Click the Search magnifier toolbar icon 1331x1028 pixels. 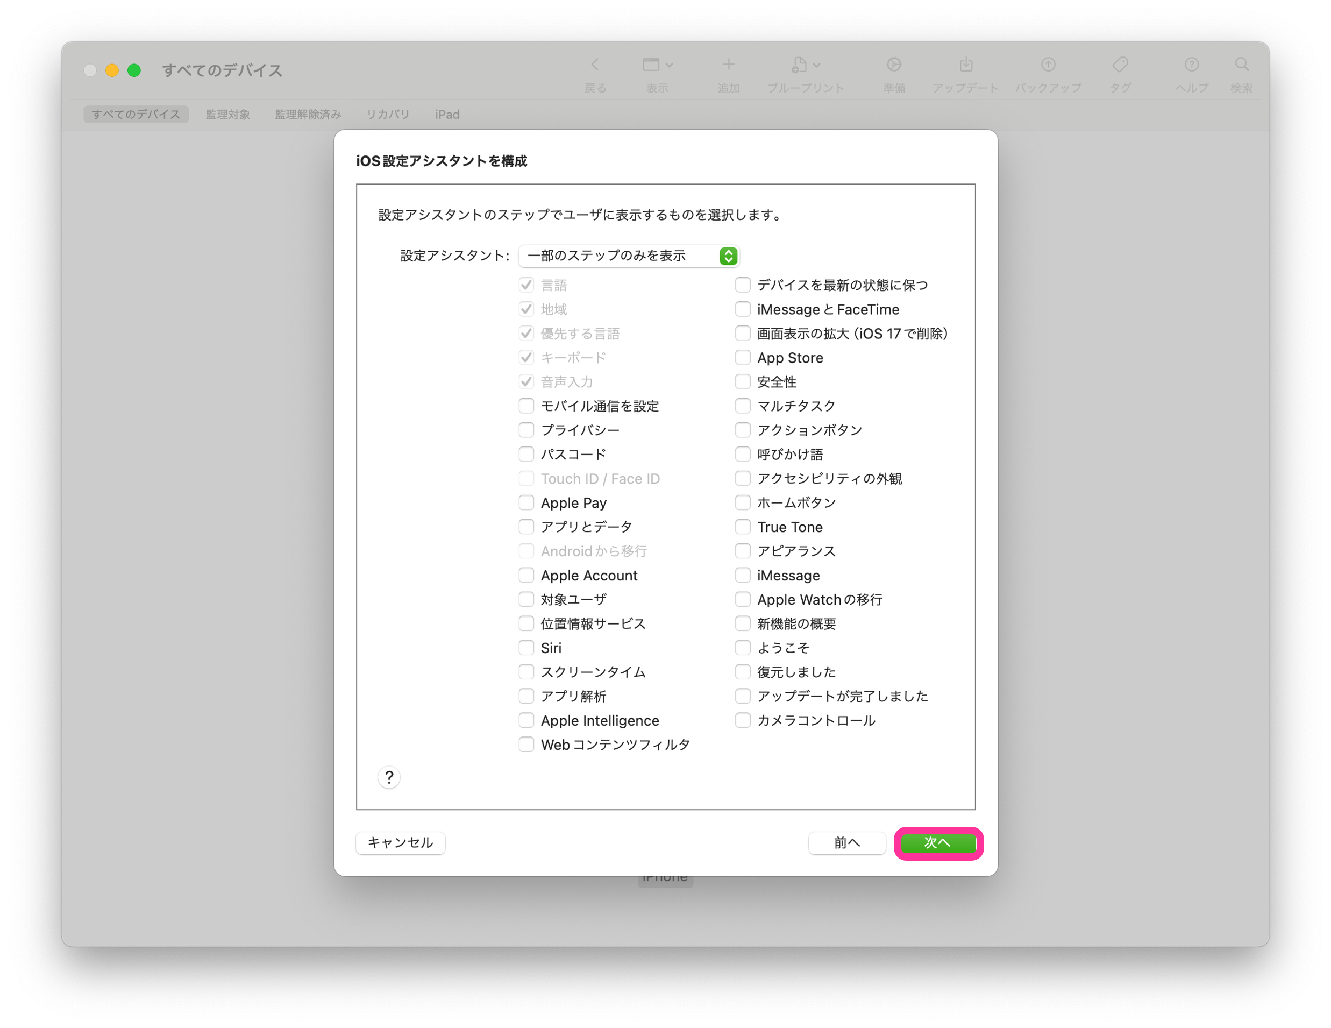[1241, 65]
